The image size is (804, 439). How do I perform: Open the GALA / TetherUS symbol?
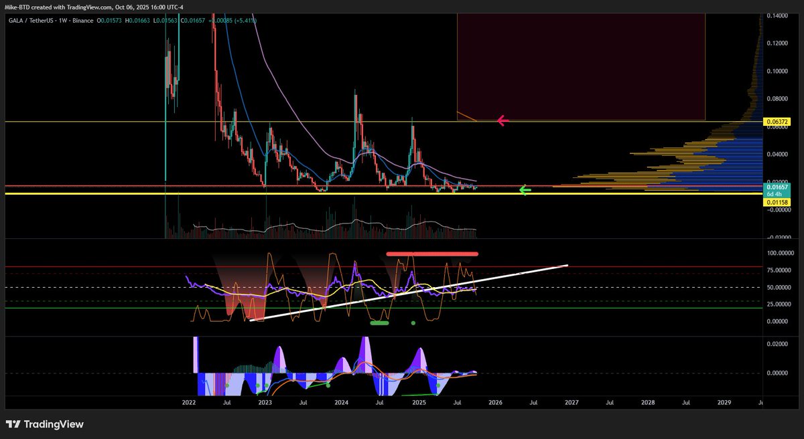click(30, 21)
